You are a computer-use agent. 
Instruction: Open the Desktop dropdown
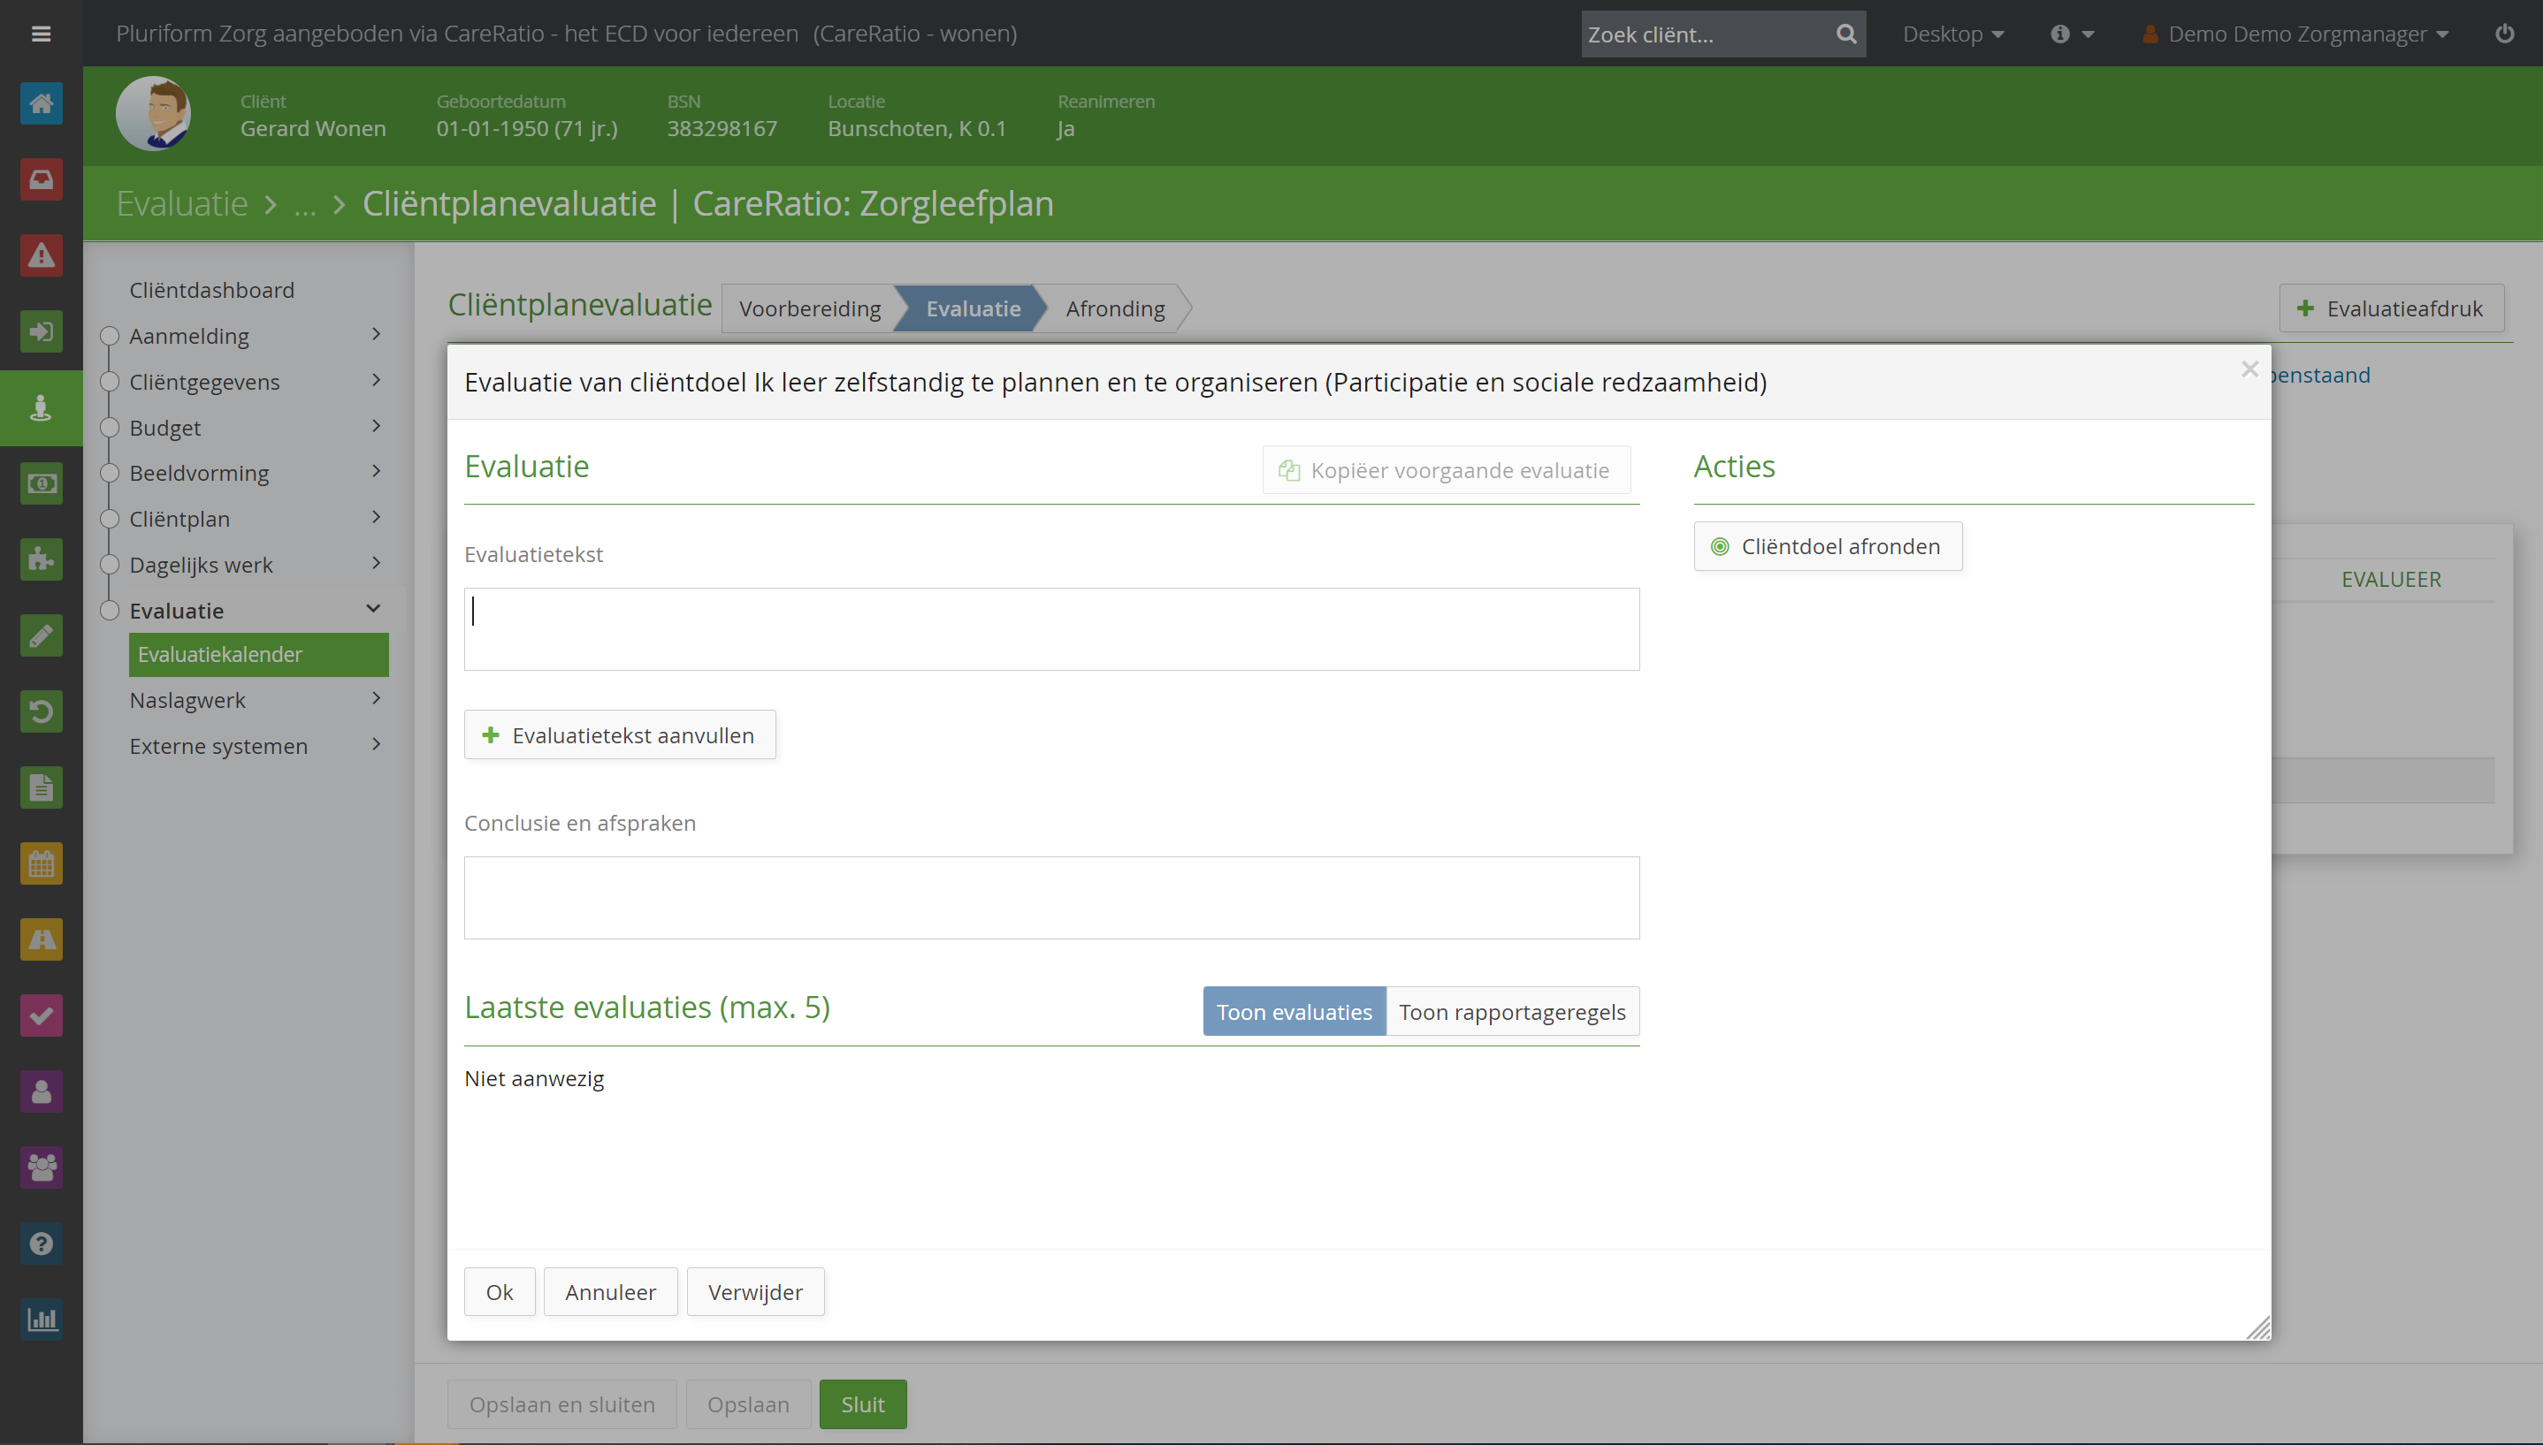[1952, 34]
